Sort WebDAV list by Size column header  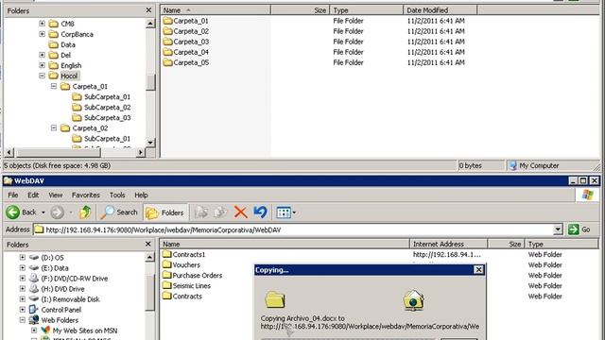(x=507, y=244)
